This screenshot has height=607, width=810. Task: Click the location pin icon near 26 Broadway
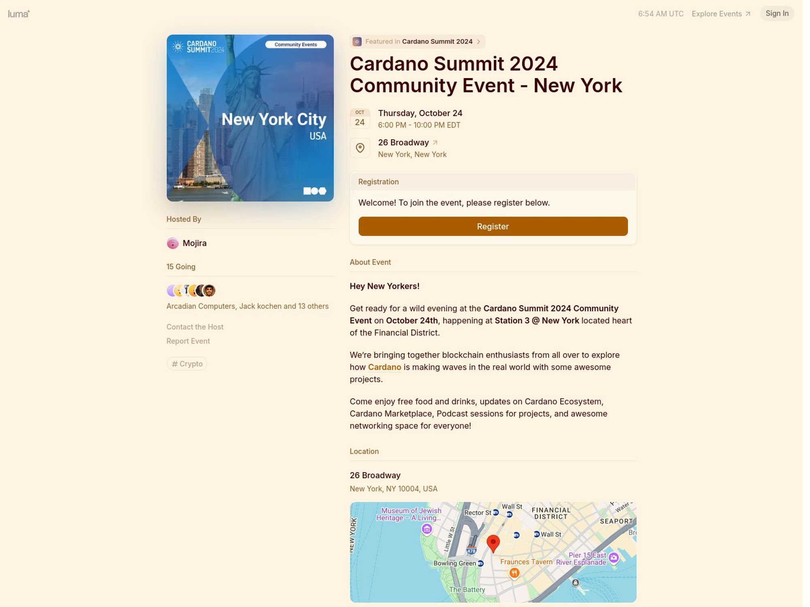click(x=360, y=148)
